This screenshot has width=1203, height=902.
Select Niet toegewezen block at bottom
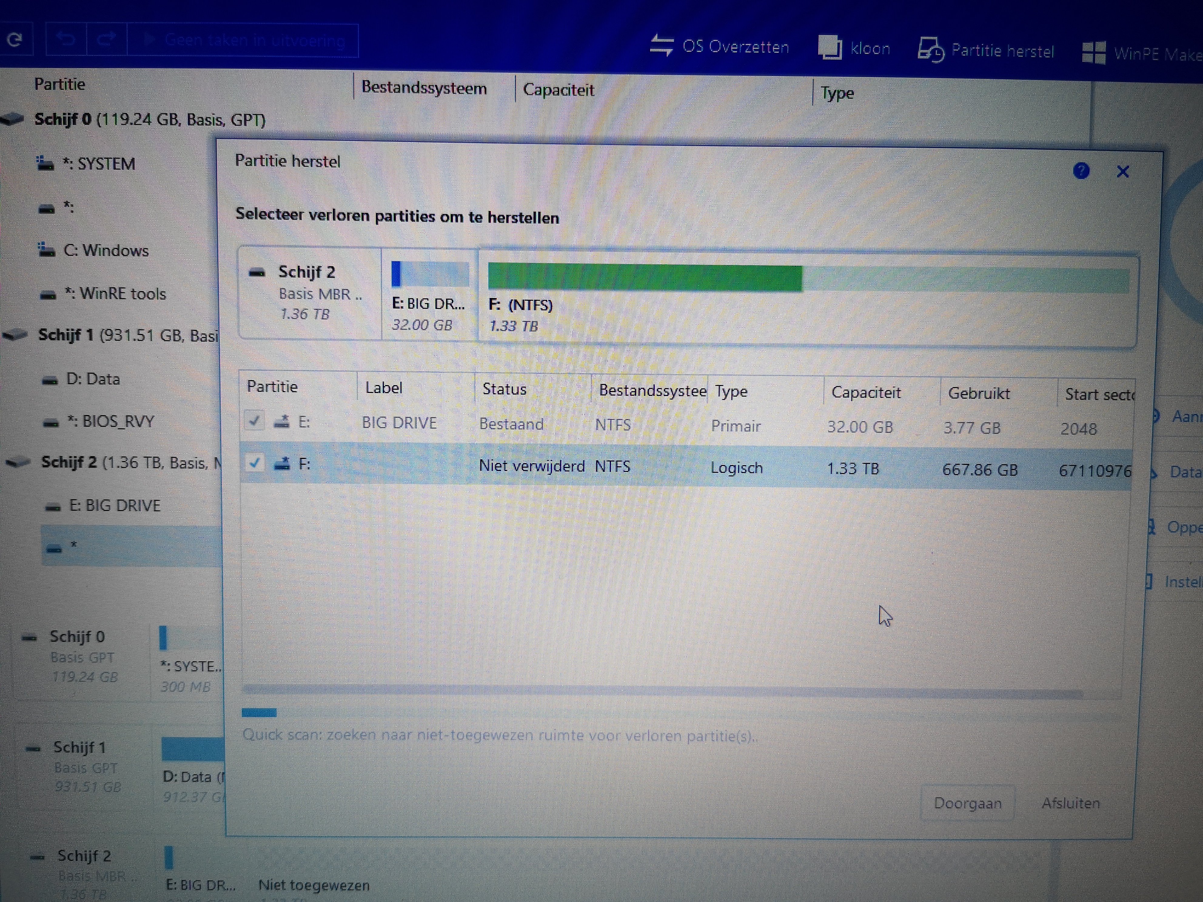click(x=314, y=885)
